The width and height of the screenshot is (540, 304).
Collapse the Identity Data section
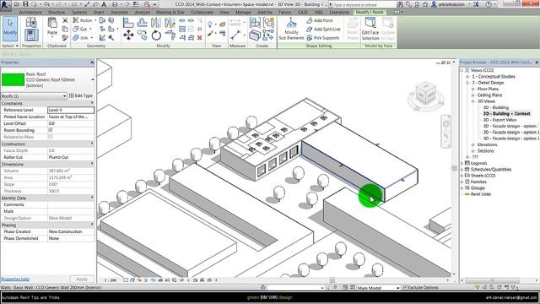[x=92, y=198]
